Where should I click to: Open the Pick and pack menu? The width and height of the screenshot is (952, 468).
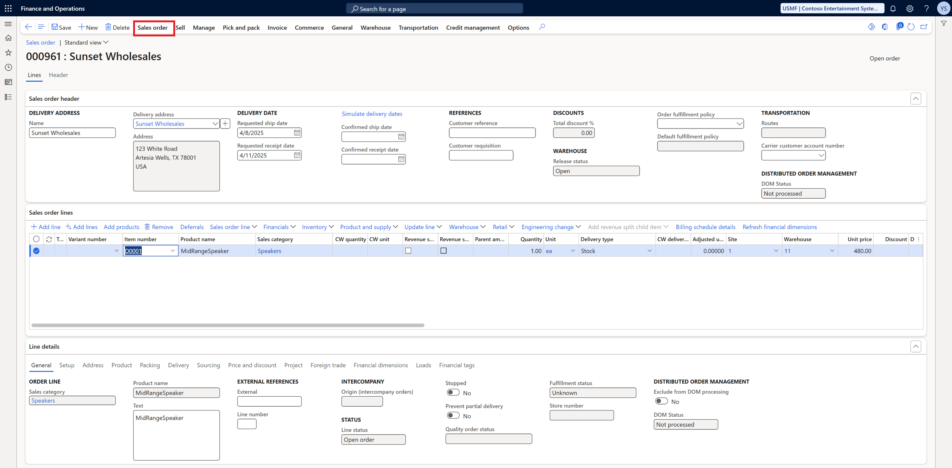coord(241,27)
